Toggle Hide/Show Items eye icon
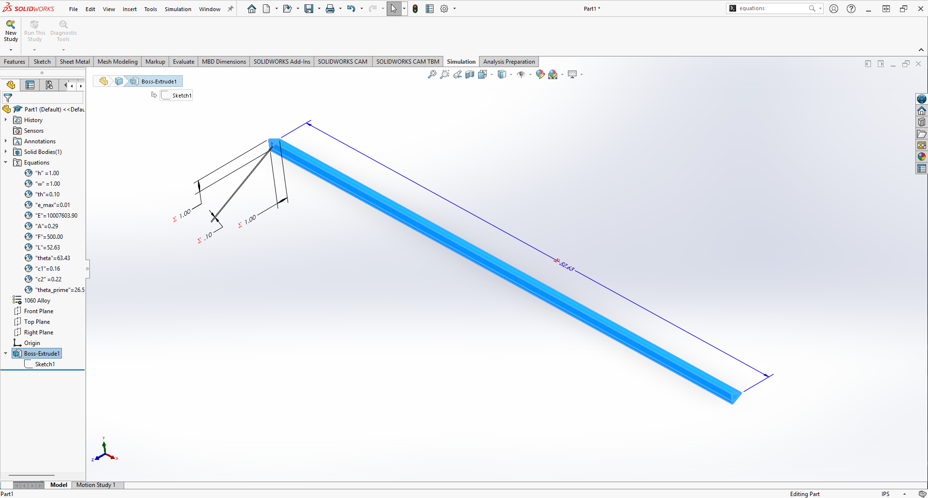The image size is (928, 498). 521,74
